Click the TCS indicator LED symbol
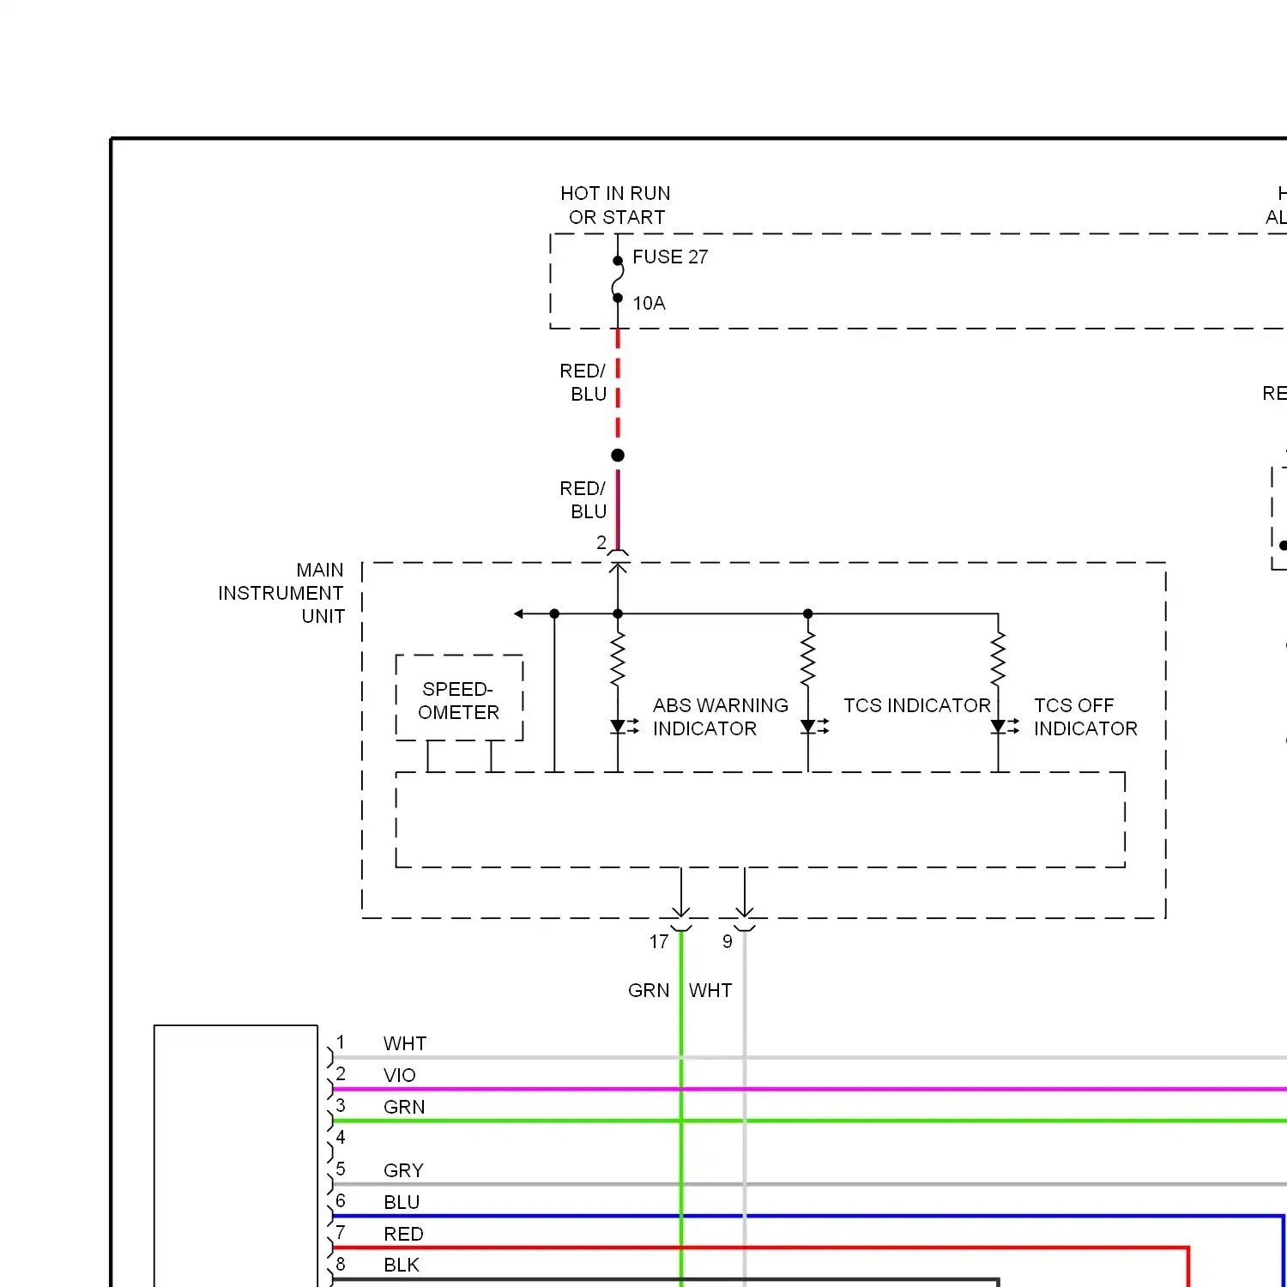 814,727
